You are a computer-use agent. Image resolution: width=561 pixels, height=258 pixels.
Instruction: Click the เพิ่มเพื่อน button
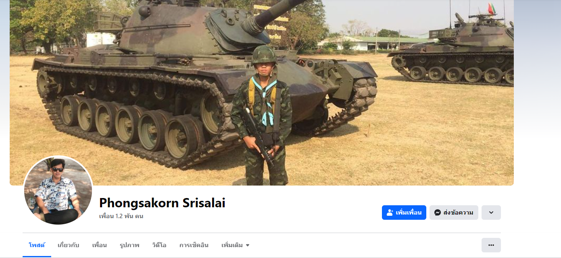point(404,213)
